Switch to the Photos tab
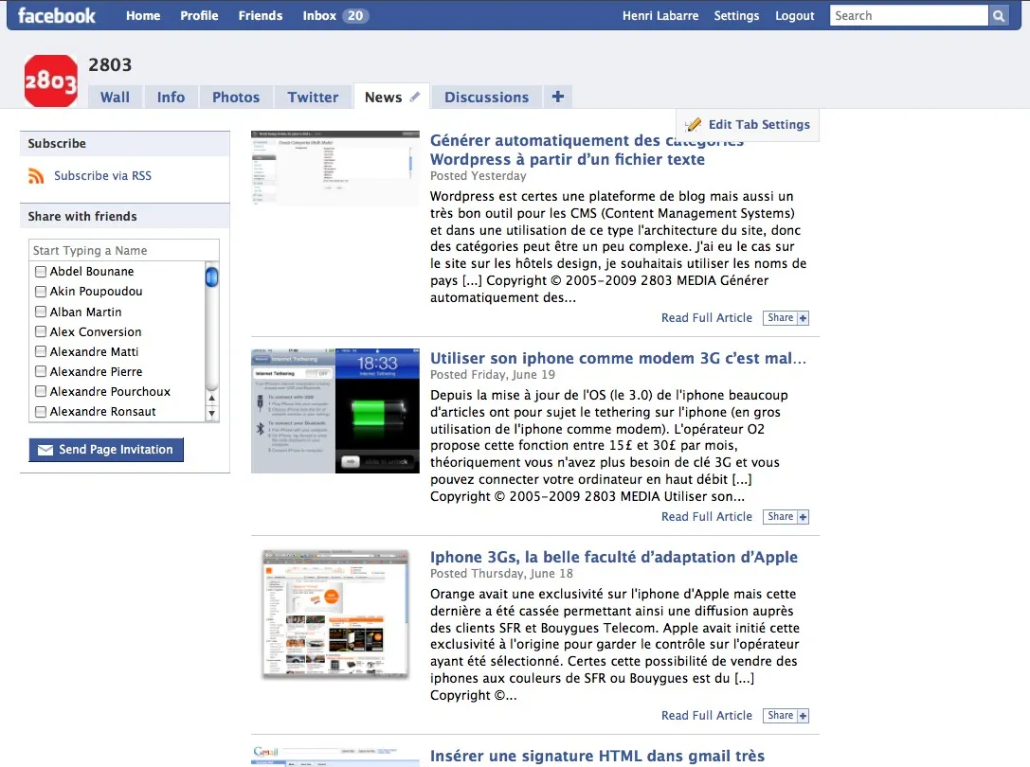1030x767 pixels. coord(236,98)
